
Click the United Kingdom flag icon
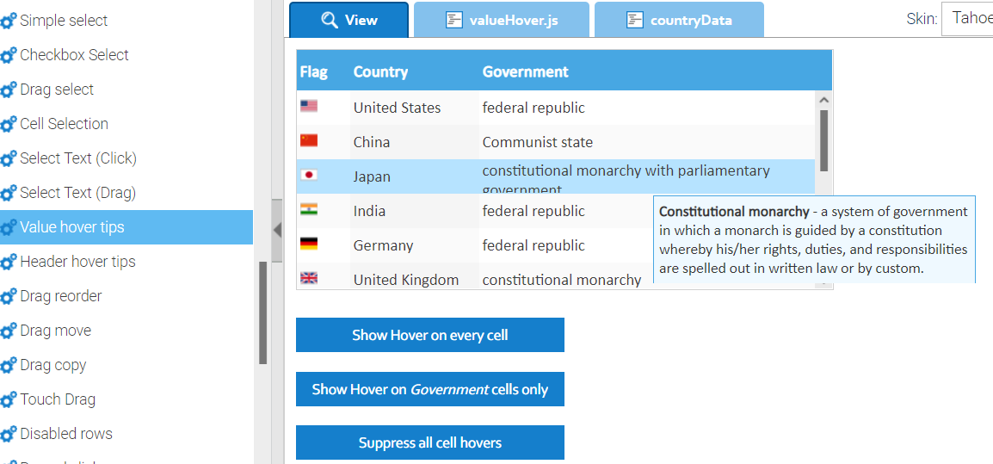point(308,278)
